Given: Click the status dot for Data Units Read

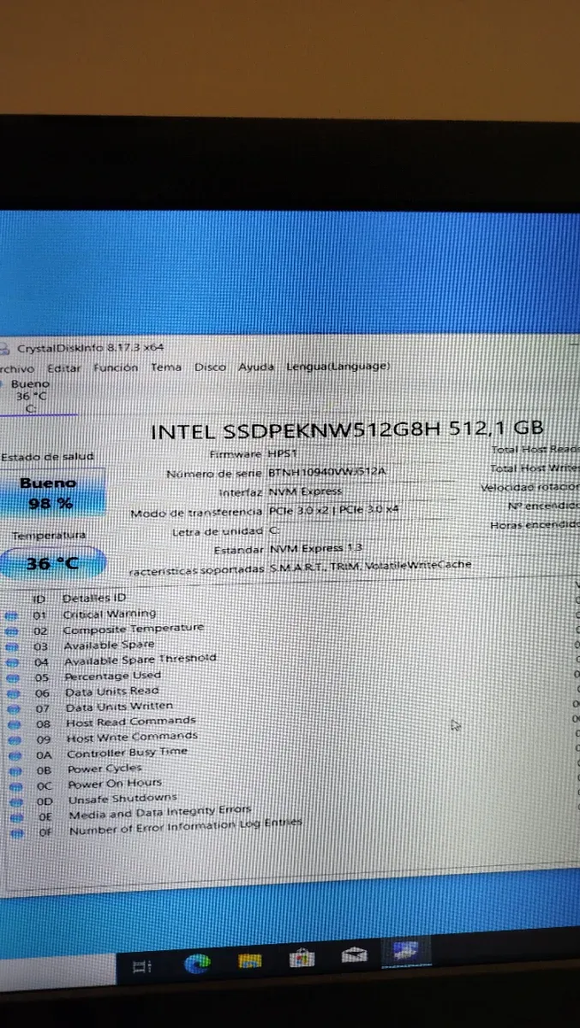Looking at the screenshot, I should [12, 692].
